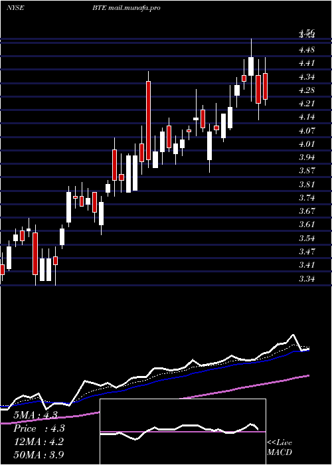This screenshot has width=332, height=465.
Task: Click the 3.41 price axis label
Action: [x=307, y=265]
